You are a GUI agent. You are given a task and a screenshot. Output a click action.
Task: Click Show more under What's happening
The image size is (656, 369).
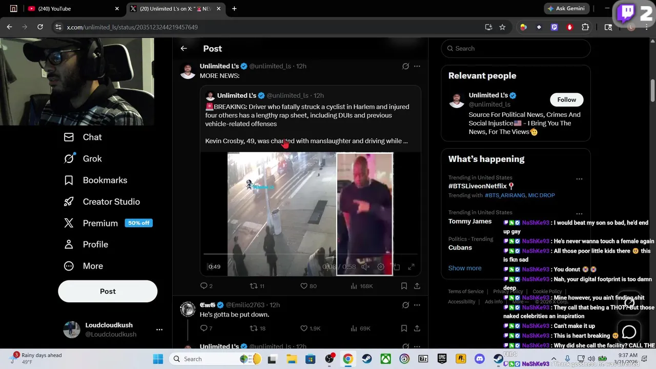pos(465,268)
